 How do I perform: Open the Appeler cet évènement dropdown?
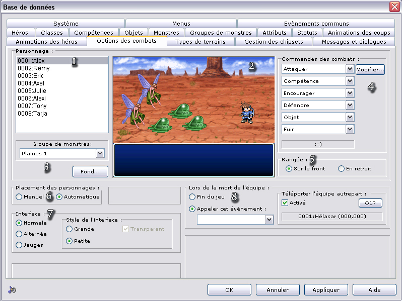pos(269,220)
